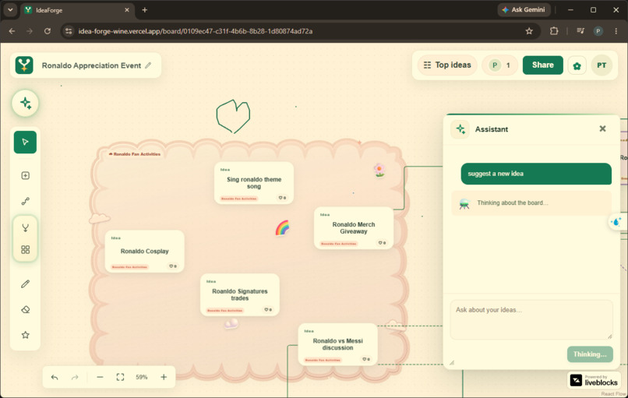Close the Assistant panel

602,129
